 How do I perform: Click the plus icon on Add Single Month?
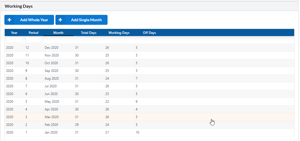(x=60, y=20)
